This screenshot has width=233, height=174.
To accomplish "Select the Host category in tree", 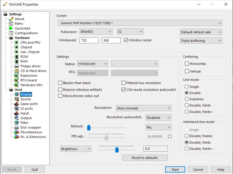I will pyautogui.click(x=18, y=90).
